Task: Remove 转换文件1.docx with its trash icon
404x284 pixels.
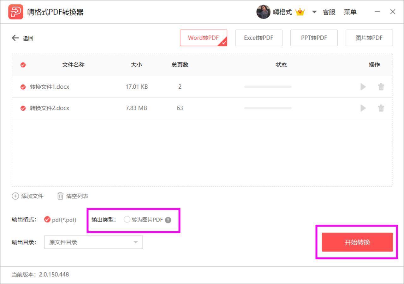Action: [381, 87]
